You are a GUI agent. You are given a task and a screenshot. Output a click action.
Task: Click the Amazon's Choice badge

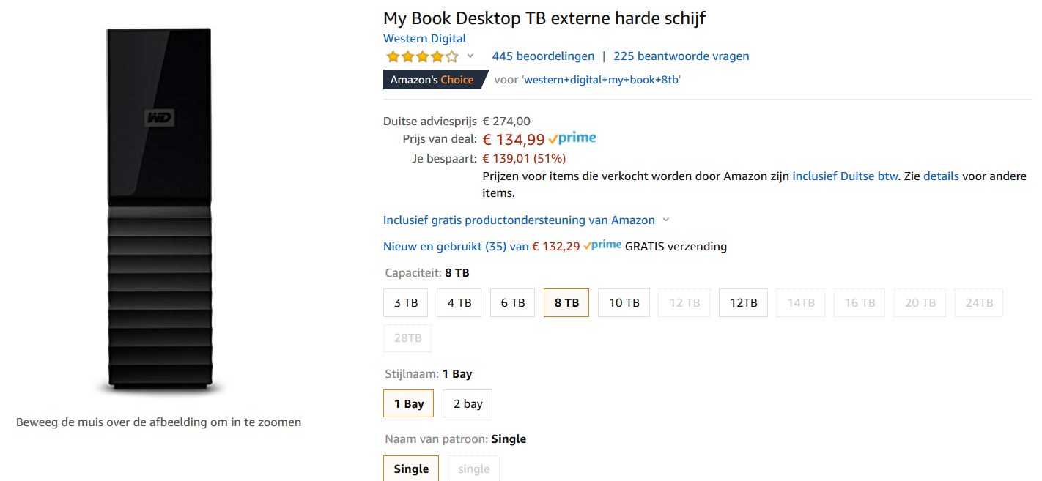pos(432,80)
